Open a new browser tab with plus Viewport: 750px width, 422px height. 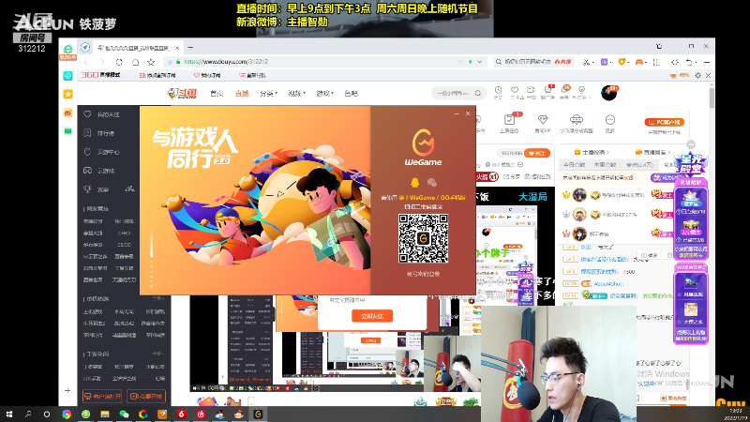190,48
